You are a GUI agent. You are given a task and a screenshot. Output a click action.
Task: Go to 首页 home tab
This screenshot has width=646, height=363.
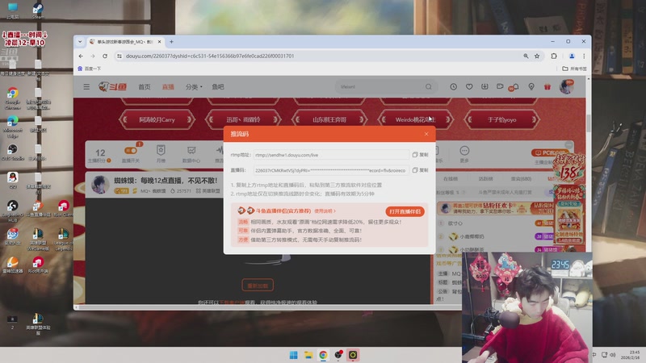[145, 87]
